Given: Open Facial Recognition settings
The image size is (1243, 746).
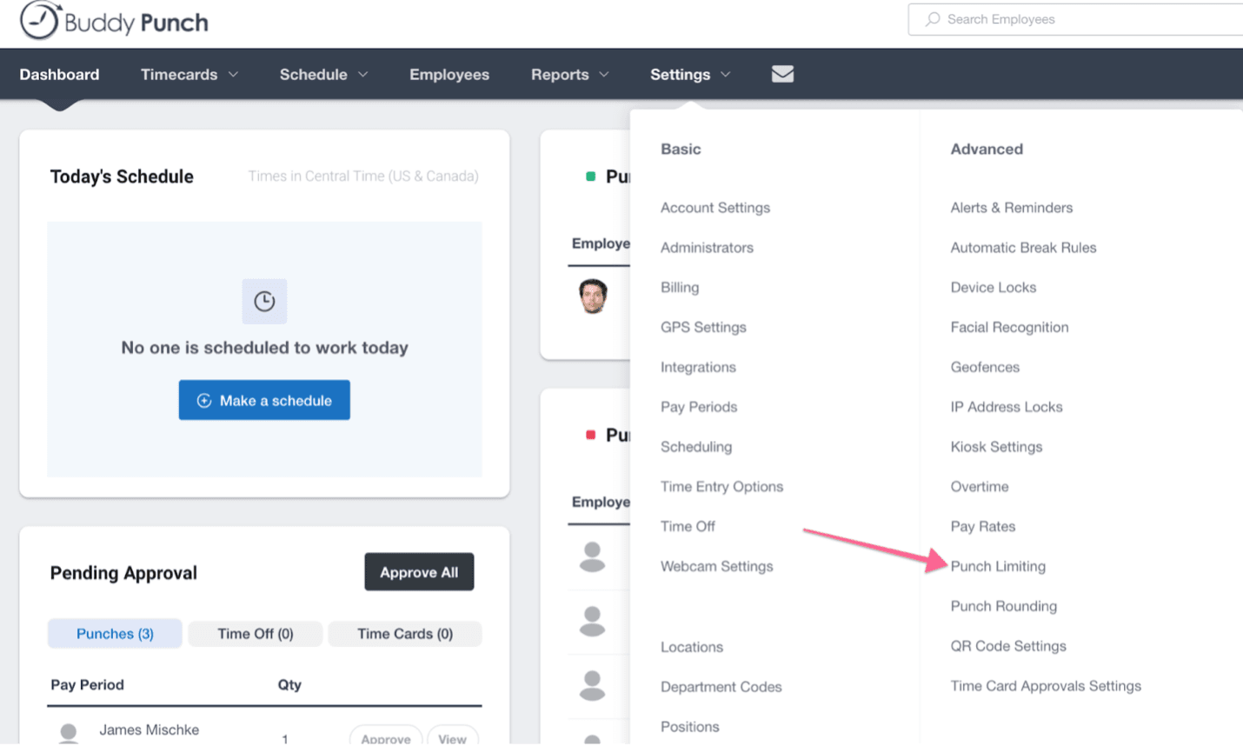Looking at the screenshot, I should tap(1009, 327).
